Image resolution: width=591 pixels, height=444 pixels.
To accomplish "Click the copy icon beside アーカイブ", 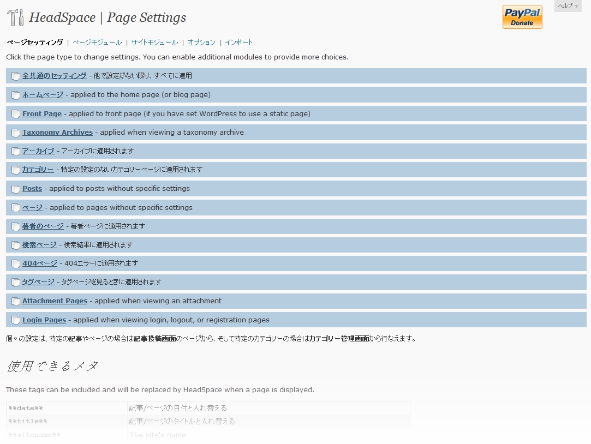I will tap(15, 151).
